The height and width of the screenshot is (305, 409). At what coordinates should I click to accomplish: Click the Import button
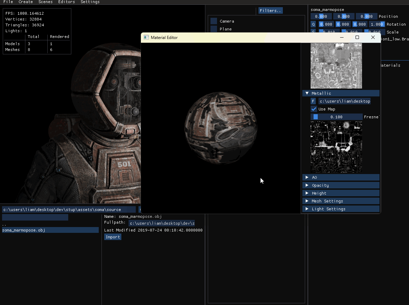point(113,237)
